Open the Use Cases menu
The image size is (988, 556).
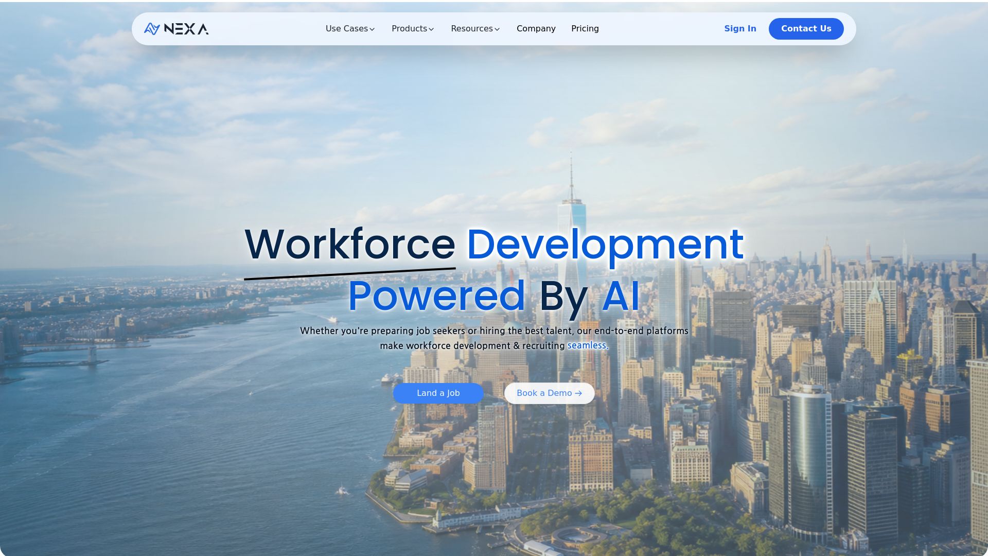350,29
